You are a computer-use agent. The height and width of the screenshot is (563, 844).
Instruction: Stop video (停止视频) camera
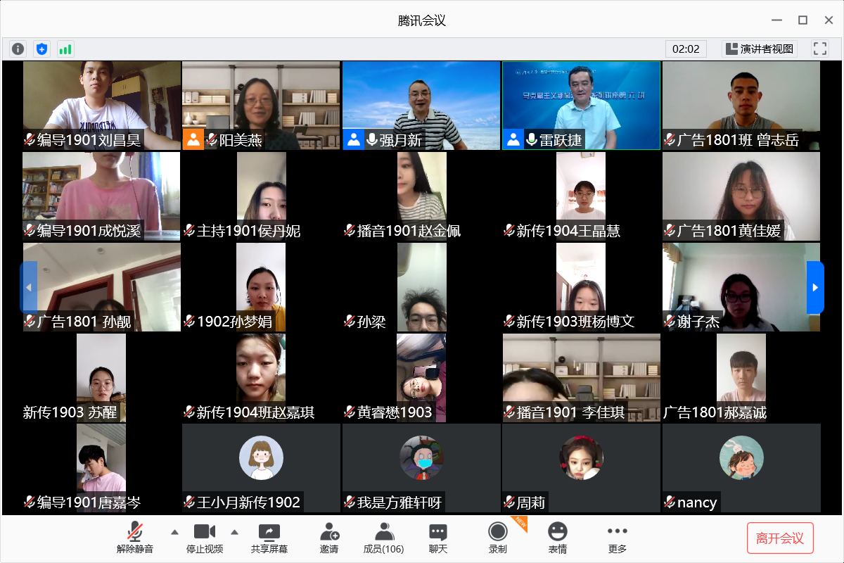[x=205, y=538]
